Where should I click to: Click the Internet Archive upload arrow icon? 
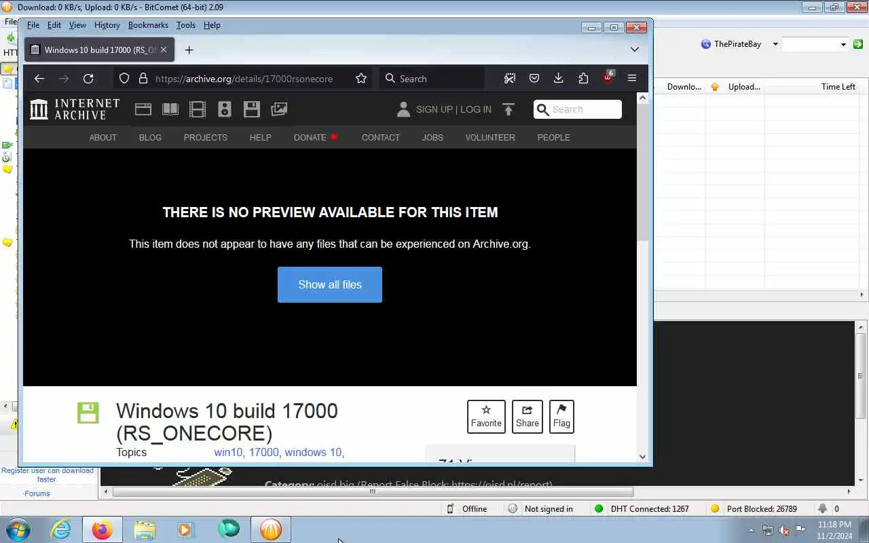(509, 109)
